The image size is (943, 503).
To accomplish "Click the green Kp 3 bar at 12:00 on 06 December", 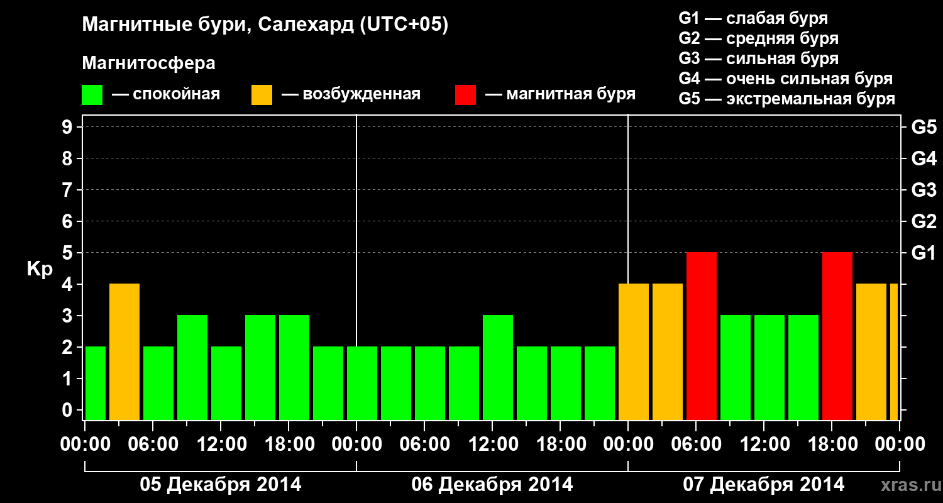I will coord(498,368).
